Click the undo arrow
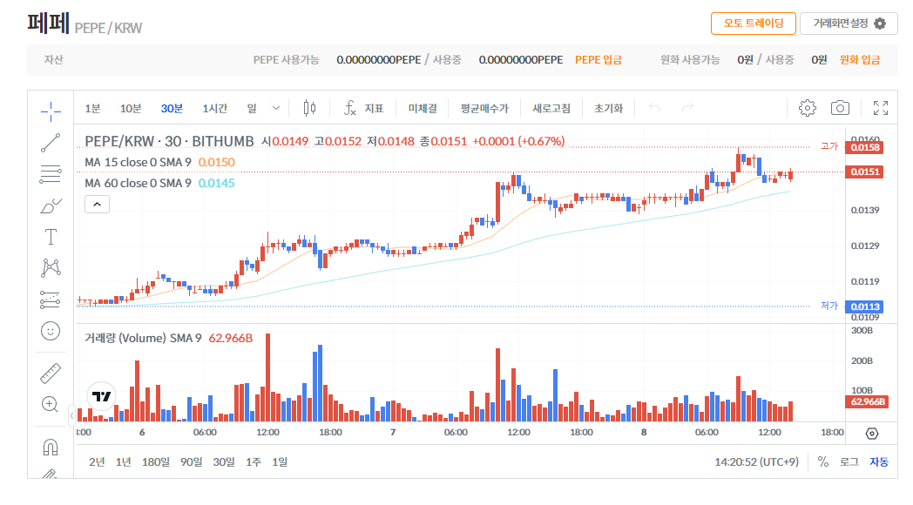The width and height of the screenshot is (913, 505). 655,108
